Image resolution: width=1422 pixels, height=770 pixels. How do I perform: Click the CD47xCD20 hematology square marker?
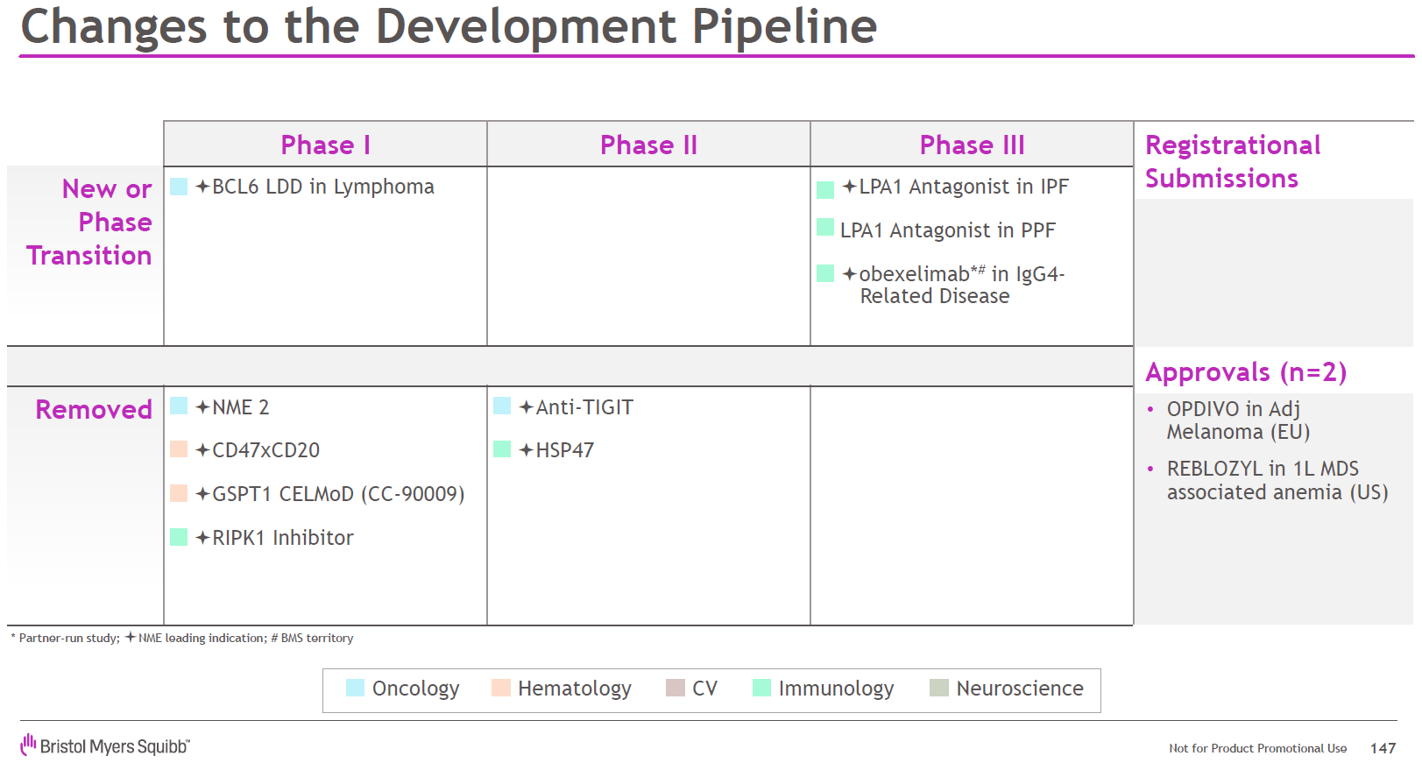(x=179, y=449)
